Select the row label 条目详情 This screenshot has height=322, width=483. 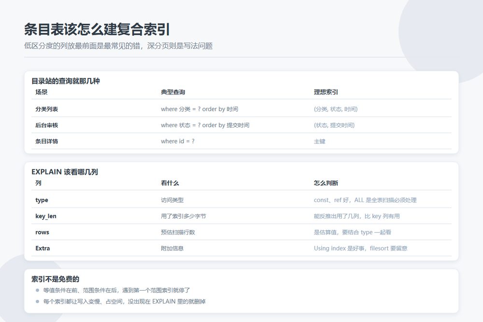point(46,141)
